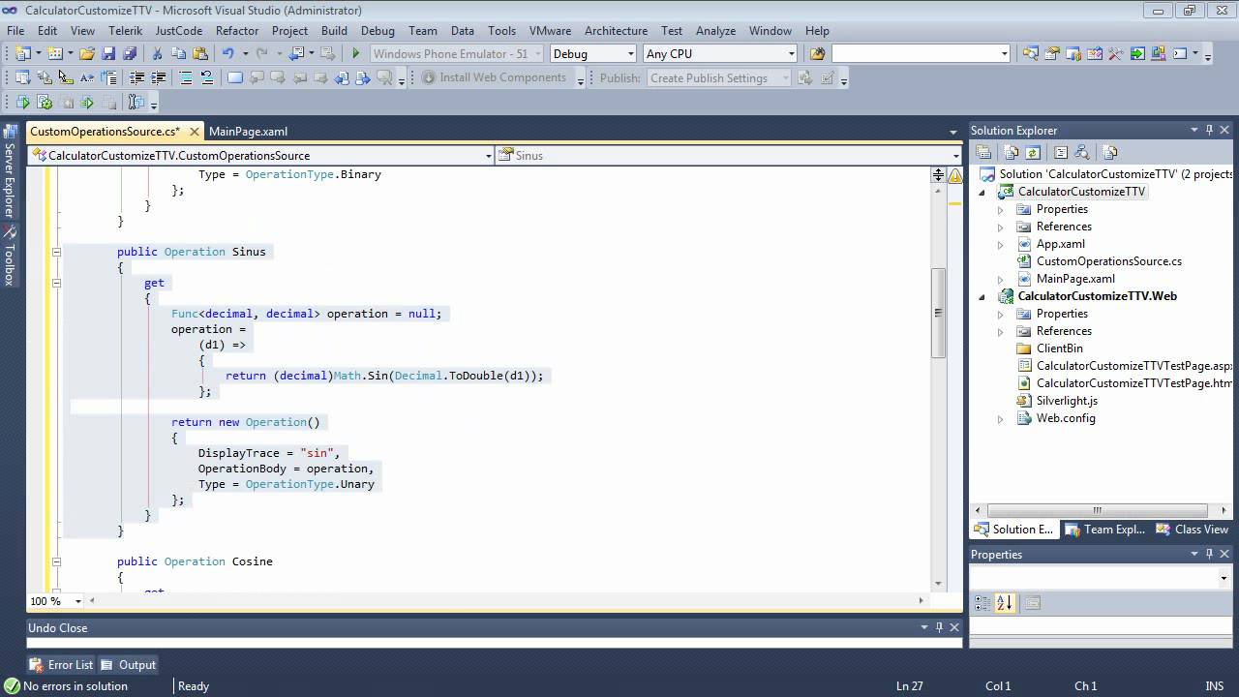
Task: Click the Add New Item icon
Action: tap(54, 54)
